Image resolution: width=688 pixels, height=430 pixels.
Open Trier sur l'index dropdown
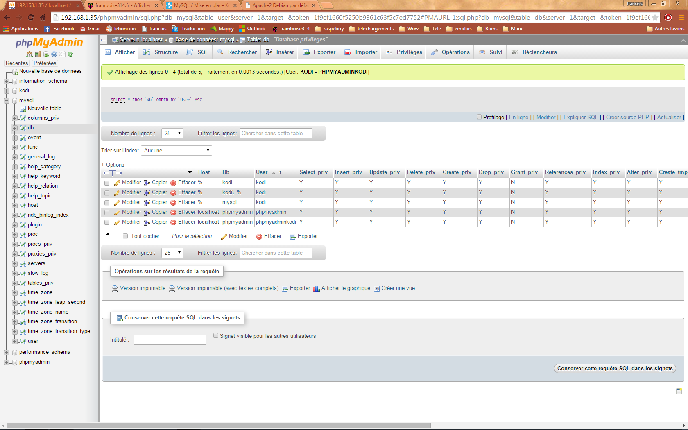(x=177, y=150)
